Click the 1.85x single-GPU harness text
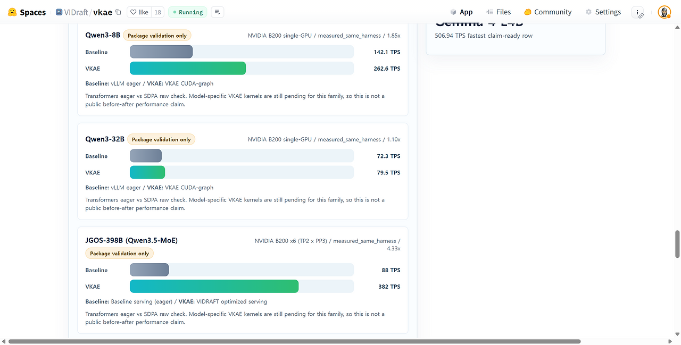This screenshot has height=345, width=681. coord(324,36)
